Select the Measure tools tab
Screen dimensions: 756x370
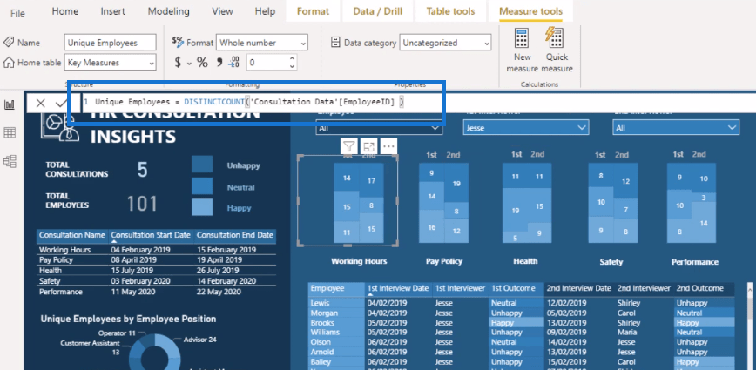tap(530, 11)
